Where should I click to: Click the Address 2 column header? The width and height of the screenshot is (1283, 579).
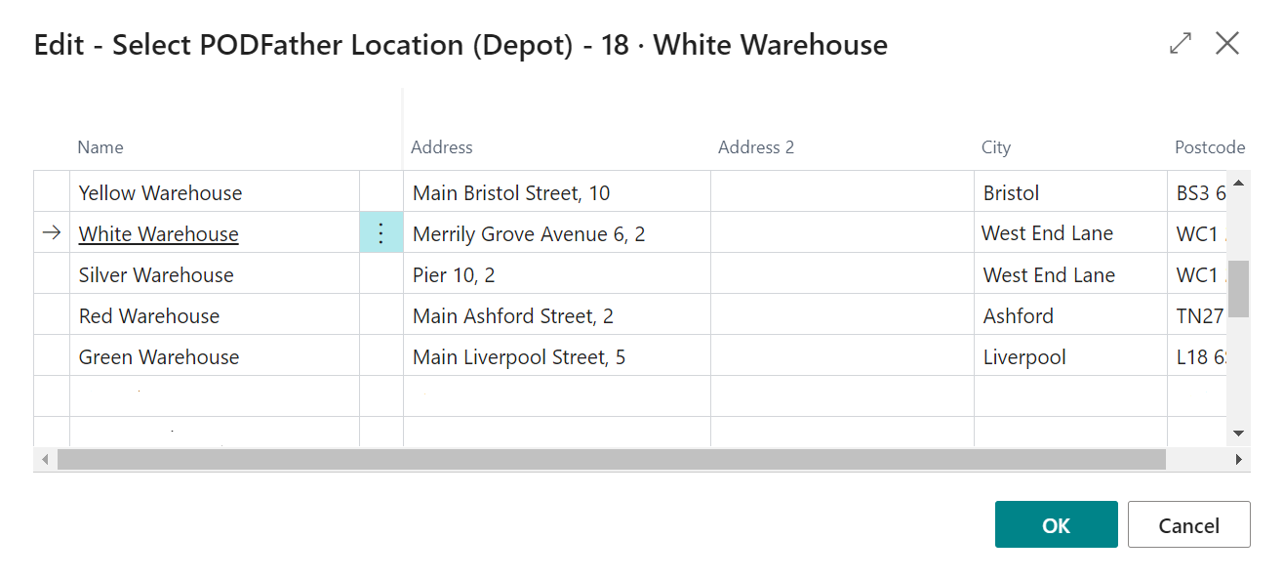pyautogui.click(x=756, y=147)
